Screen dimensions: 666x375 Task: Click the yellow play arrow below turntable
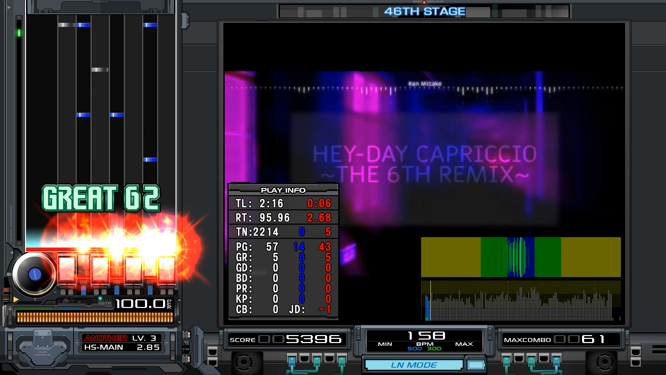coord(16,299)
